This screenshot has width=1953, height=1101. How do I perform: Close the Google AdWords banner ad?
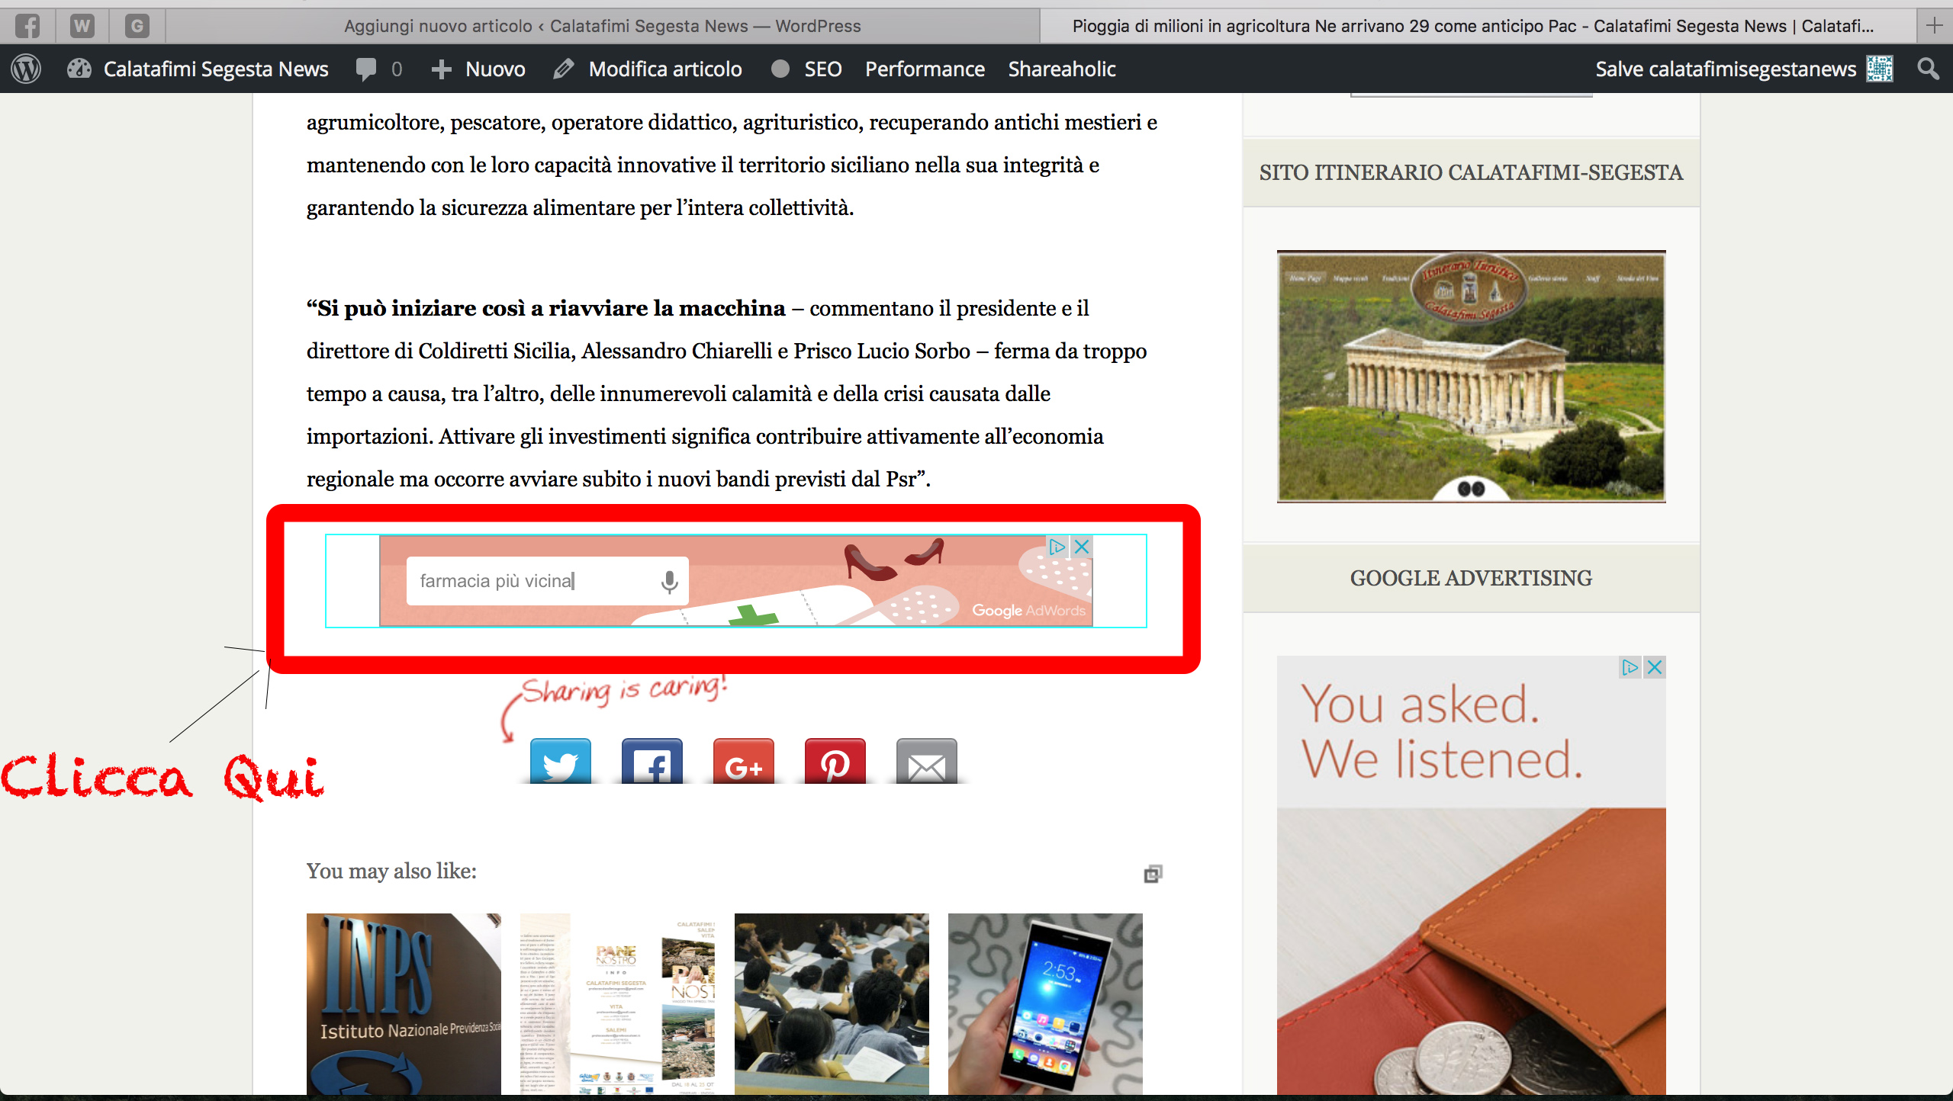1082,546
